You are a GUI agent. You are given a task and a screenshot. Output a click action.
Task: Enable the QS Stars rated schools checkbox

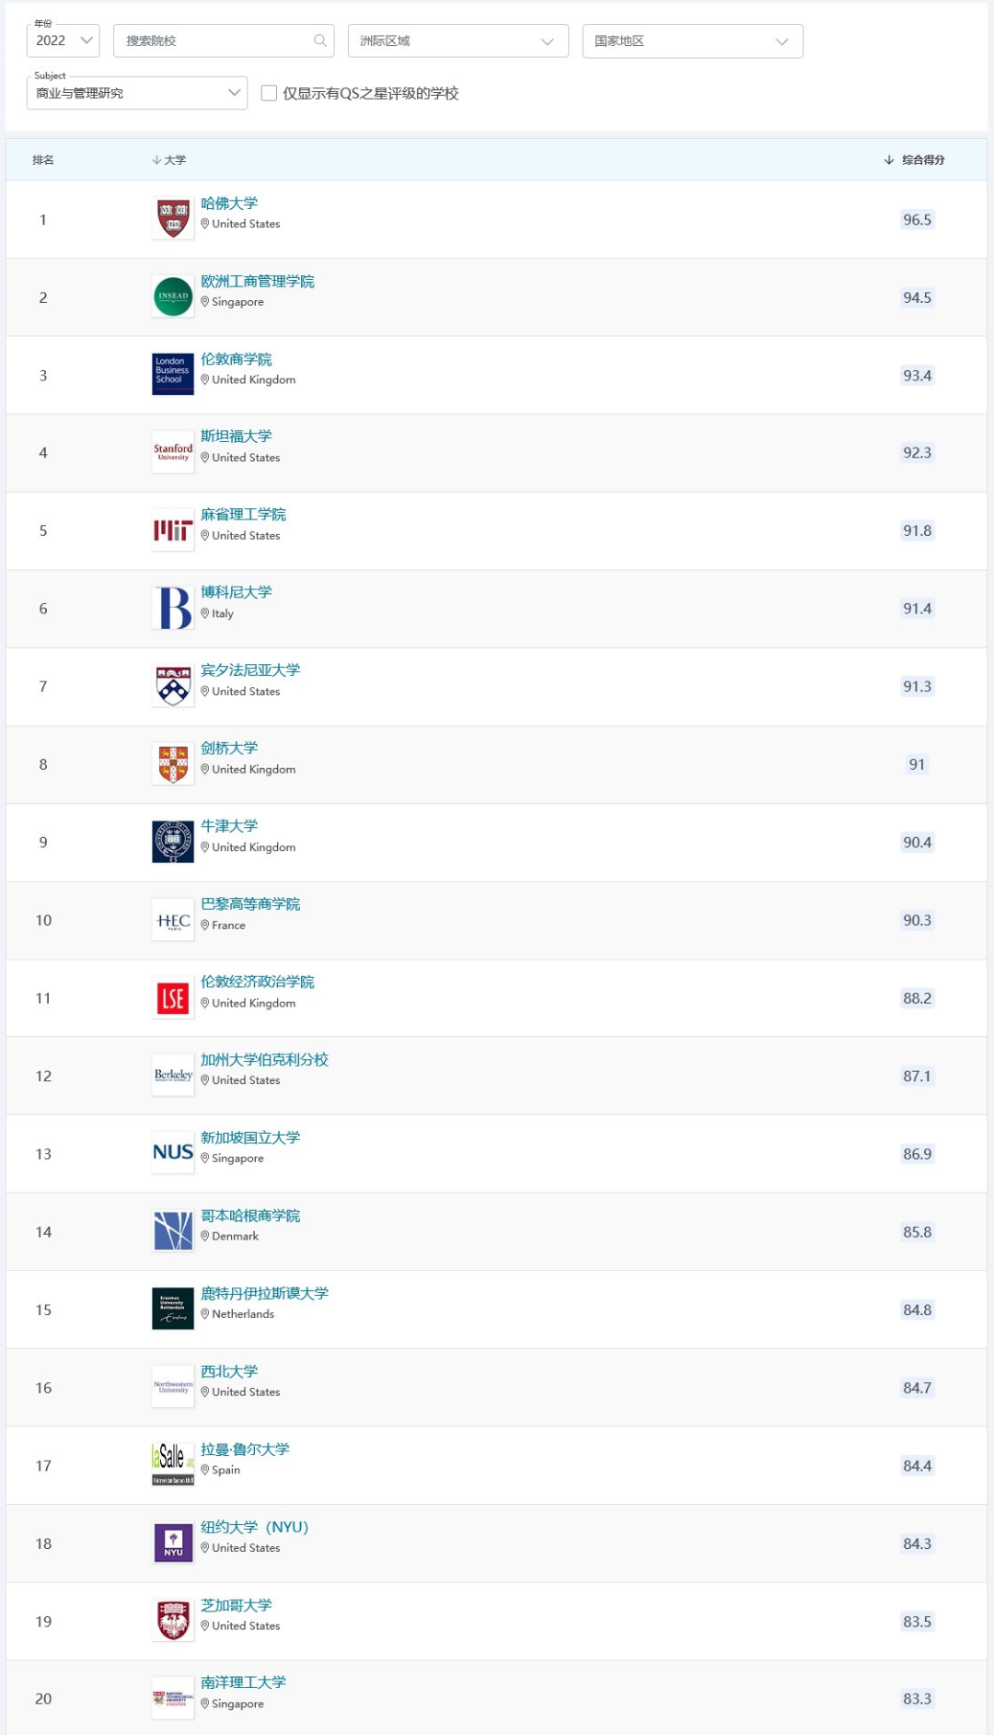[269, 93]
